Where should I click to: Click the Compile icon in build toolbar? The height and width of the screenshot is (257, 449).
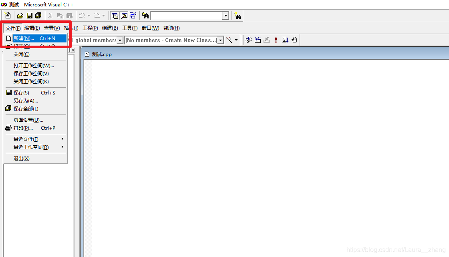tap(249, 40)
